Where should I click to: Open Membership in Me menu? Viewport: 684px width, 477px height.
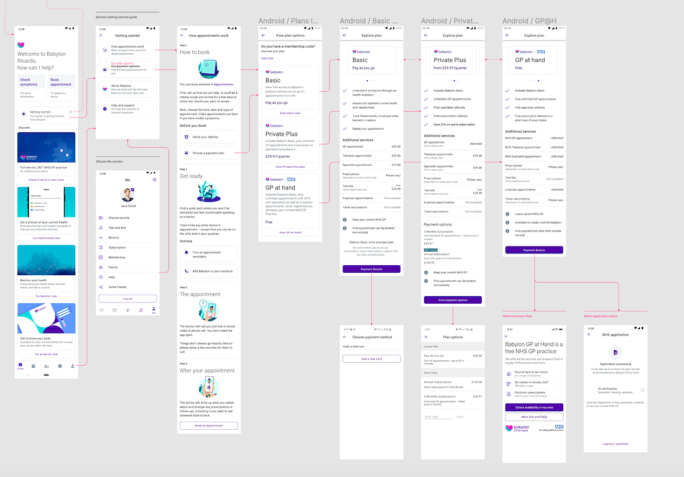[127, 258]
